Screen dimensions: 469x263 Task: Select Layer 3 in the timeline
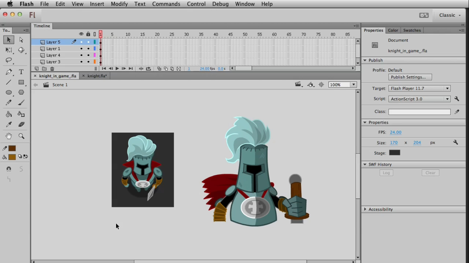coord(54,62)
